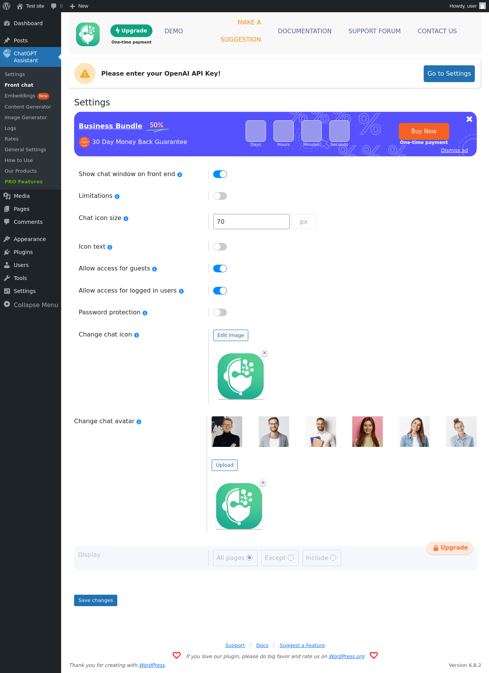Disable Show chat window on front end
489x673 pixels.
[x=220, y=174]
